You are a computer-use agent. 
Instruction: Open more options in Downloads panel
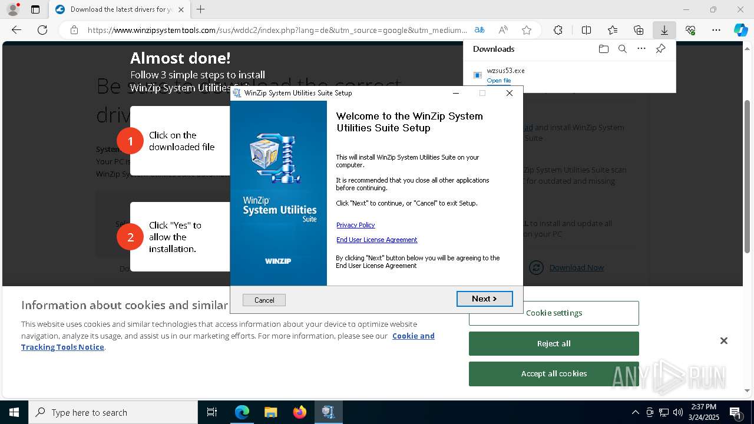[641, 49]
